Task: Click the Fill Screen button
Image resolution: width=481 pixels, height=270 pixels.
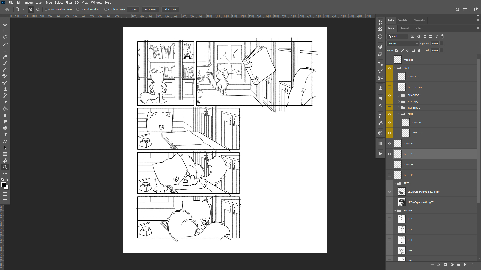Action: pyautogui.click(x=170, y=9)
